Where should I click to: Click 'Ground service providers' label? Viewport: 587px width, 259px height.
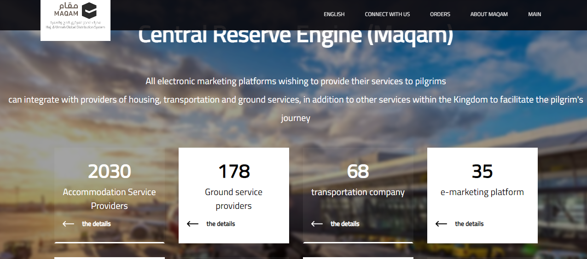[234, 199]
